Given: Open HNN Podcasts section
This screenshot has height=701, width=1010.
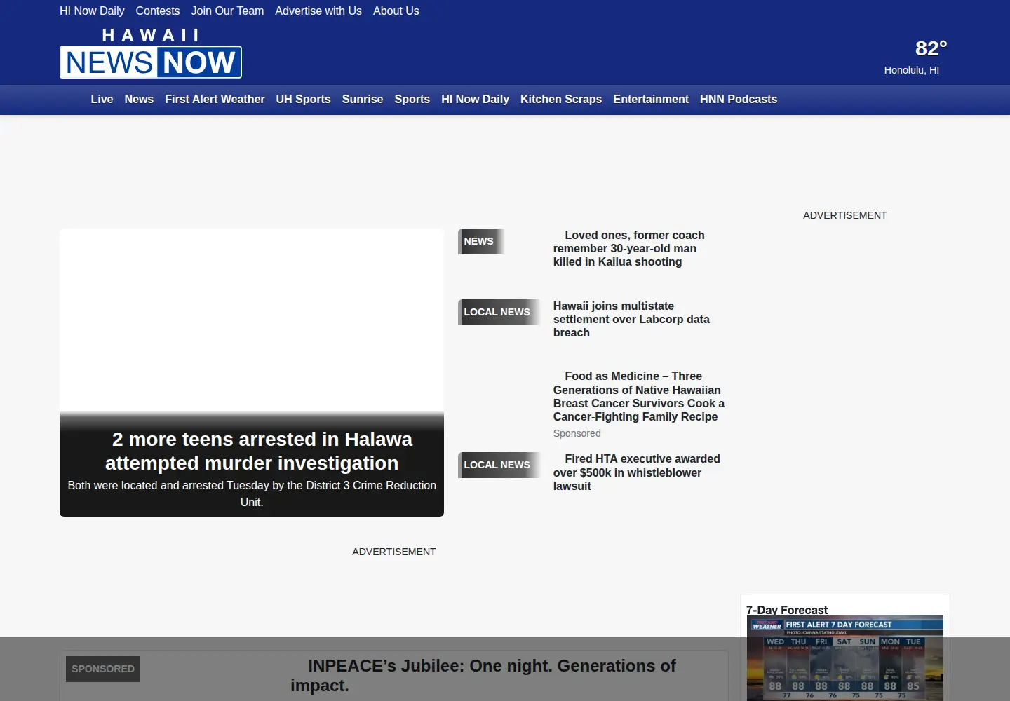Looking at the screenshot, I should coord(739,99).
